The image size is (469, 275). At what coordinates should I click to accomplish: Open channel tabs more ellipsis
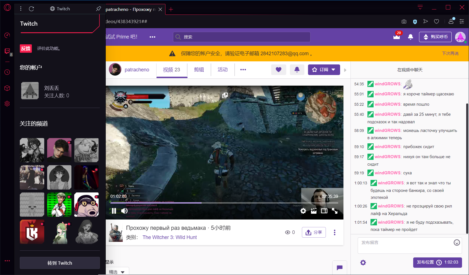(243, 70)
